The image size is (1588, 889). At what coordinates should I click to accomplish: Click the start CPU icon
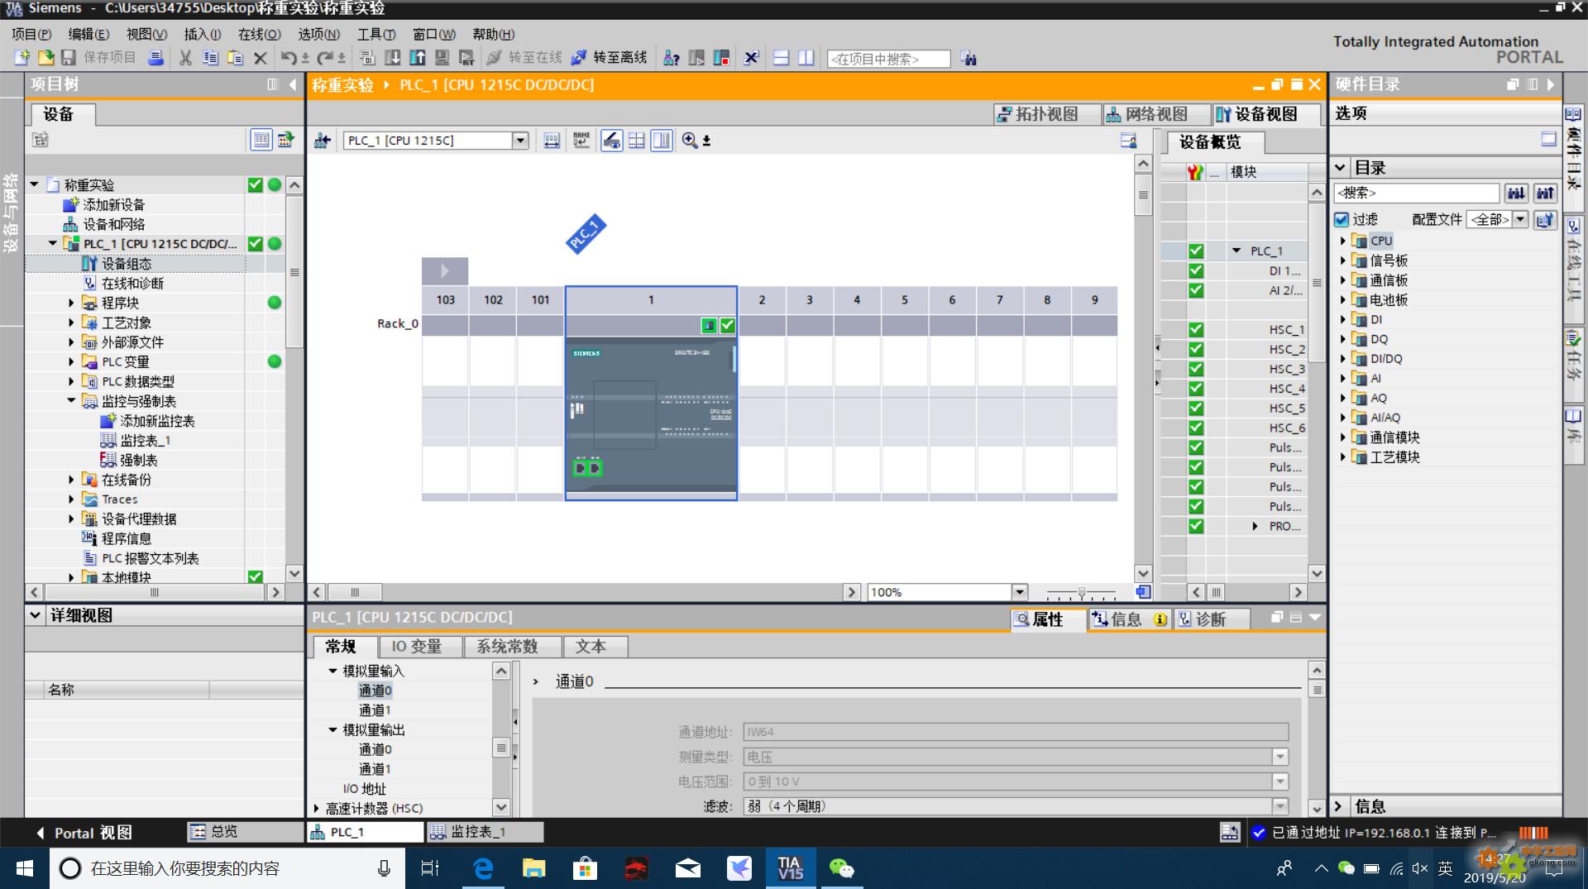[x=696, y=58]
